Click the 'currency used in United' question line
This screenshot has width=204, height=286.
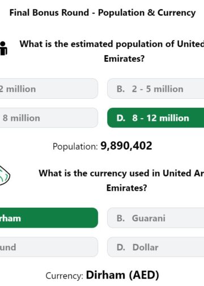tap(121, 174)
